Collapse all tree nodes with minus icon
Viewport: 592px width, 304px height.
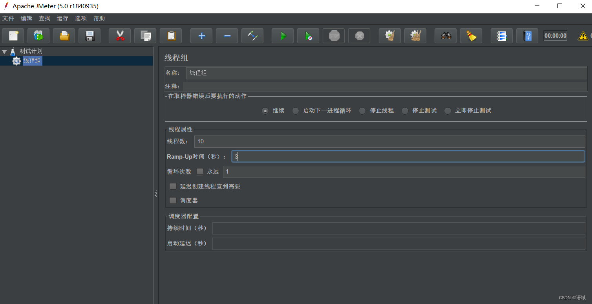coord(227,36)
